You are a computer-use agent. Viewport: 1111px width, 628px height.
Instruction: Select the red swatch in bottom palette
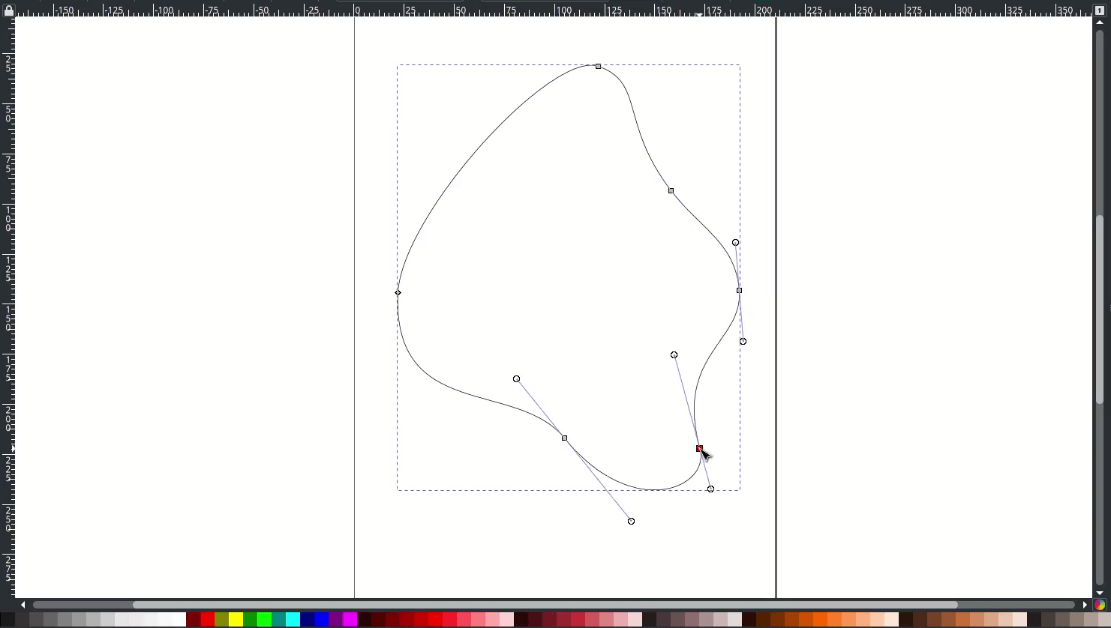(208, 619)
